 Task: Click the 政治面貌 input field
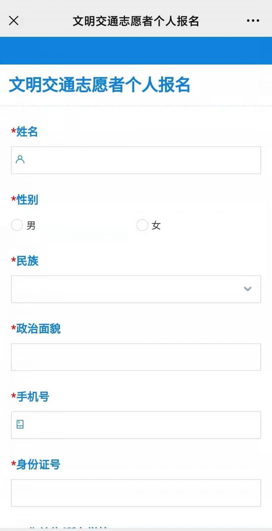tap(136, 357)
